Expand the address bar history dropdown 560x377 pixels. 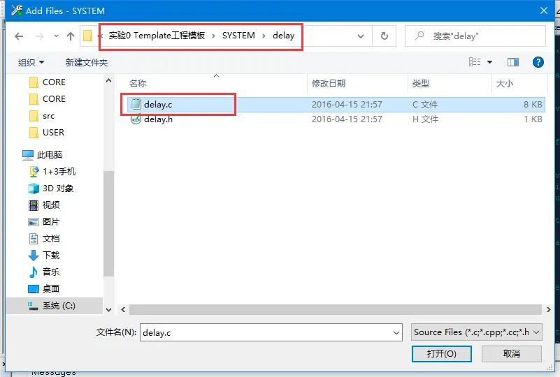(x=361, y=36)
